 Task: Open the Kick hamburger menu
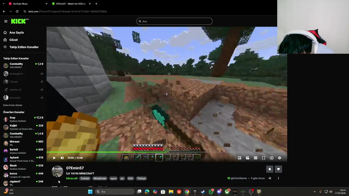6,21
